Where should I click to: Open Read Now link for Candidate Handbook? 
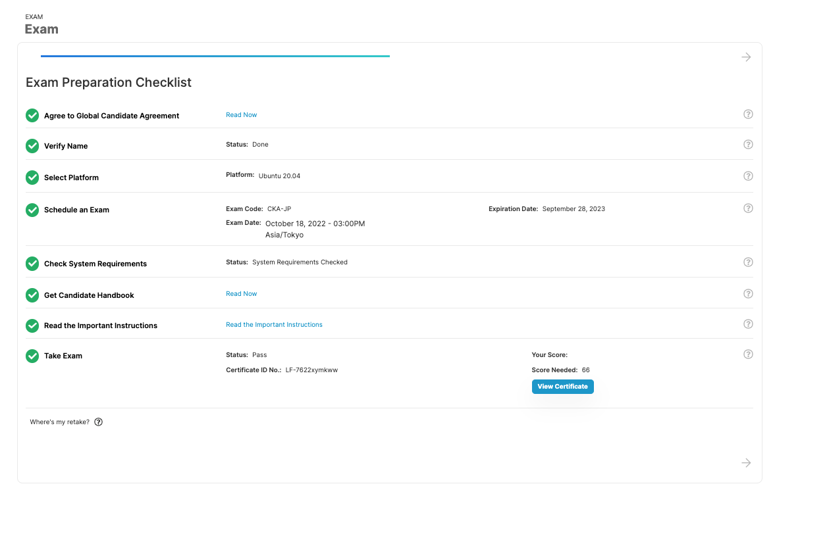click(x=241, y=294)
